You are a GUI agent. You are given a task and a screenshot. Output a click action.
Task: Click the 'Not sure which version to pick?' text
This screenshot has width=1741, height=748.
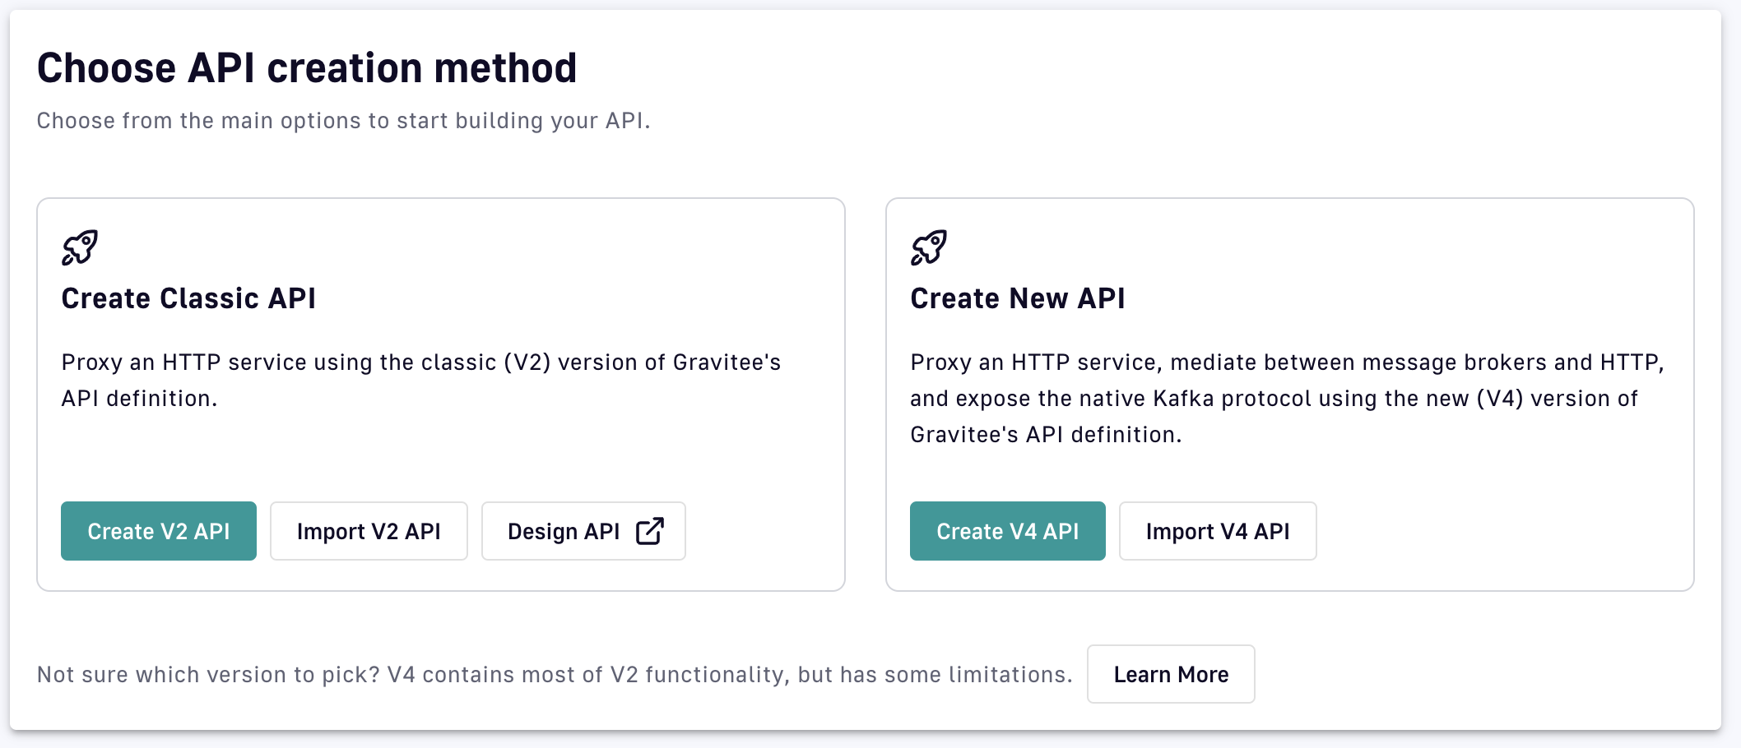[x=555, y=675]
